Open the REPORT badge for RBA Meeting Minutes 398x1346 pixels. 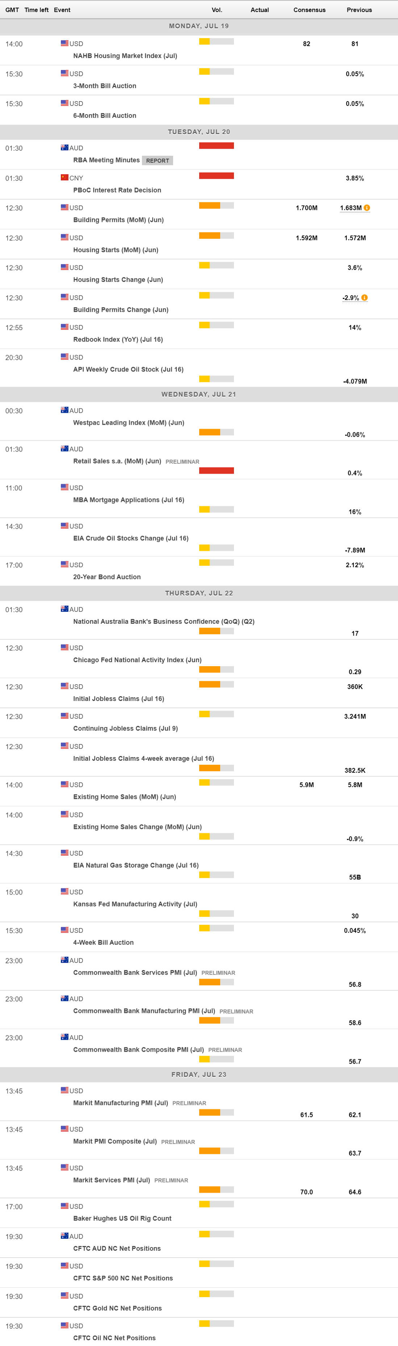click(157, 161)
